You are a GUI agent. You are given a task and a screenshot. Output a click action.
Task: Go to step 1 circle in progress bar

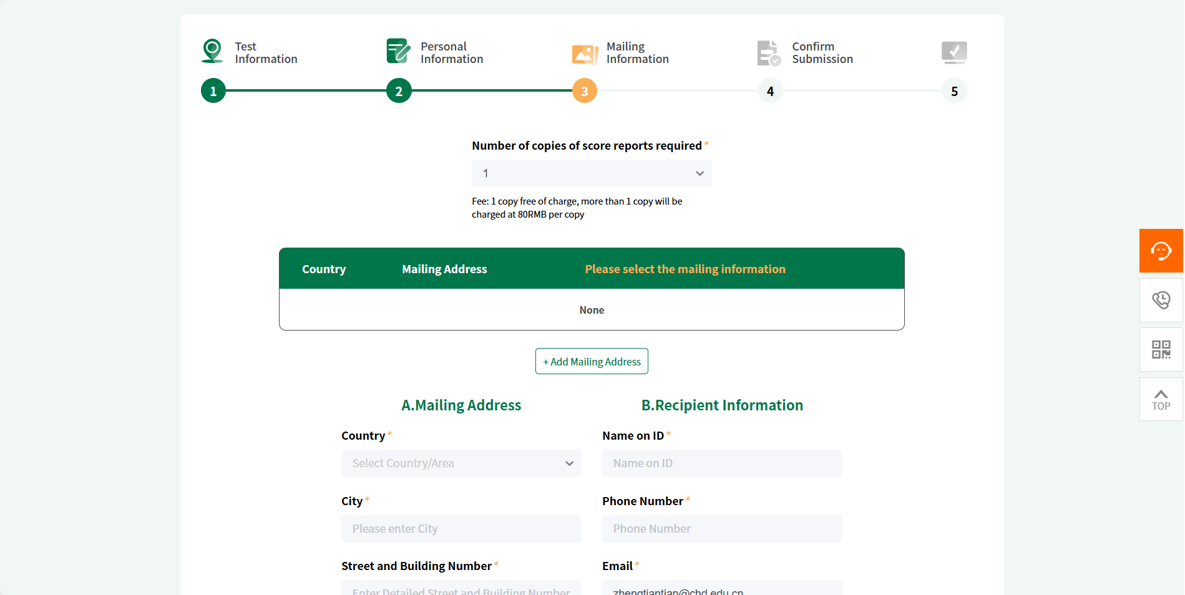tap(213, 91)
